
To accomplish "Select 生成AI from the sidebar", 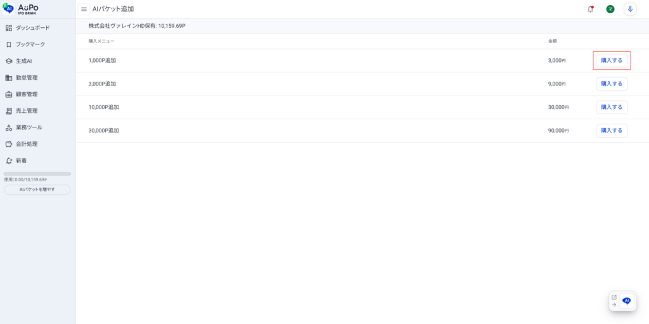I will coord(23,61).
